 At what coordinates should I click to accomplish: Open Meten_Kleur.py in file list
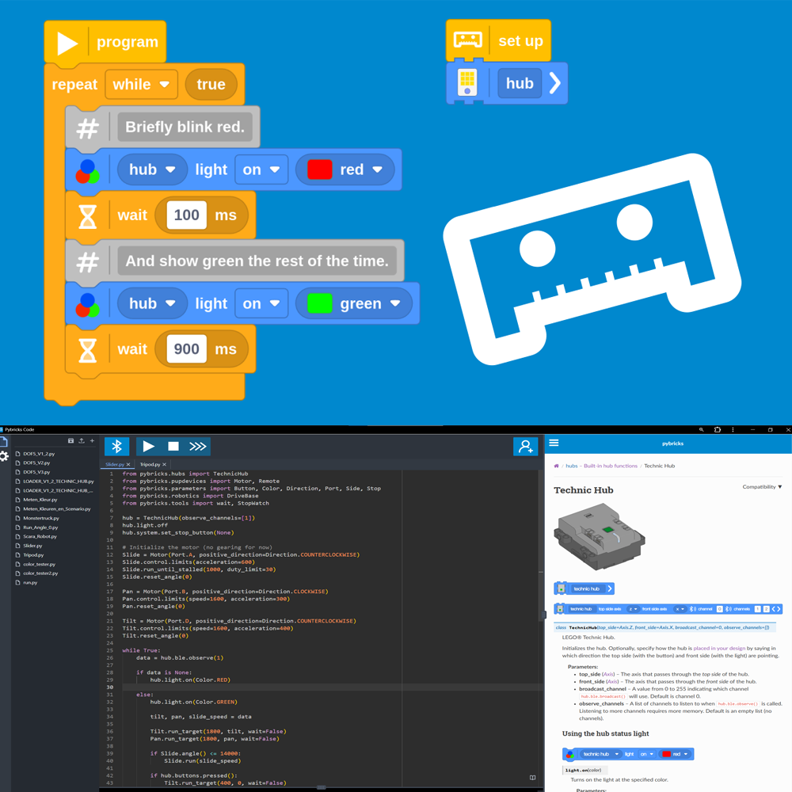(x=40, y=500)
